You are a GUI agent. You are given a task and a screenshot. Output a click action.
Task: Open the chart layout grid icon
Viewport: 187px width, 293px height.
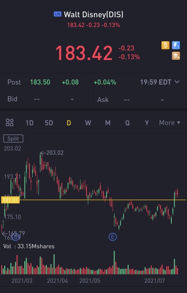pyautogui.click(x=10, y=122)
